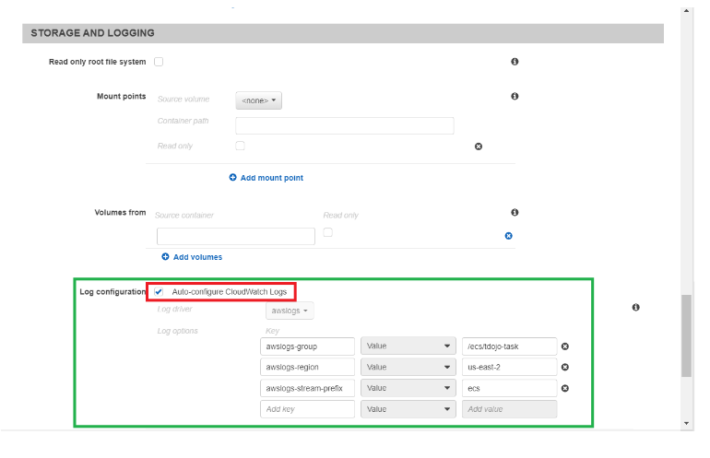Click info icon for Read only root file system
Image resolution: width=710 pixels, height=458 pixels.
tap(515, 62)
